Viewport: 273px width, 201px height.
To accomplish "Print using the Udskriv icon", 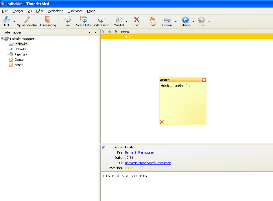I will (167, 20).
